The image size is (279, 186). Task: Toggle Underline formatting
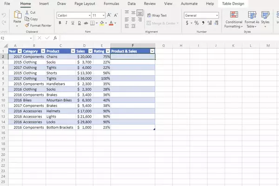pyautogui.click(x=73, y=23)
